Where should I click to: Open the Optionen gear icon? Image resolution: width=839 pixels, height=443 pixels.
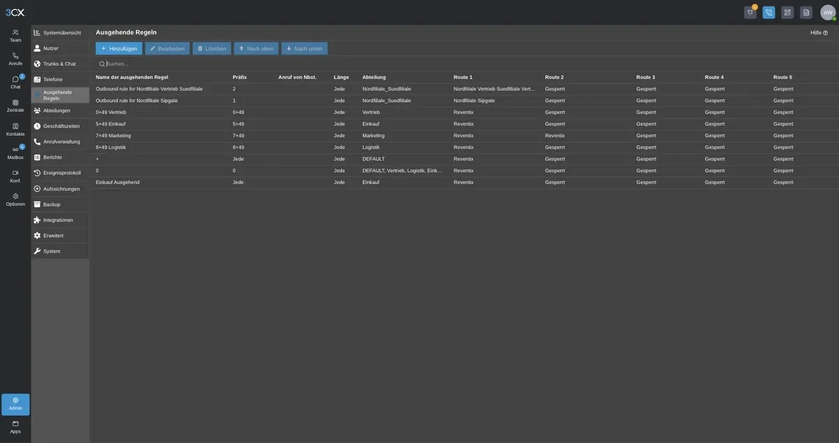[15, 199]
